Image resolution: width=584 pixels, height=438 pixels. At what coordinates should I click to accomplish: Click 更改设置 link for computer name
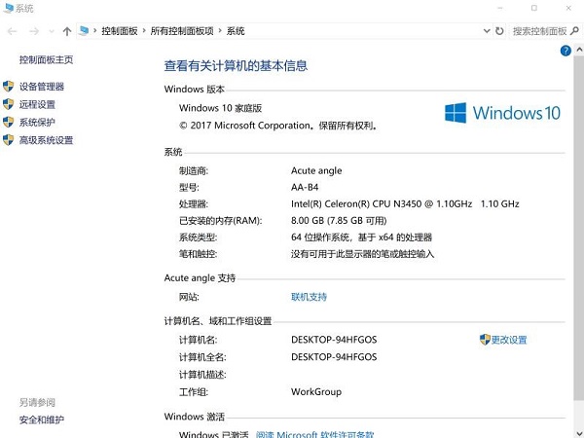[x=509, y=340]
